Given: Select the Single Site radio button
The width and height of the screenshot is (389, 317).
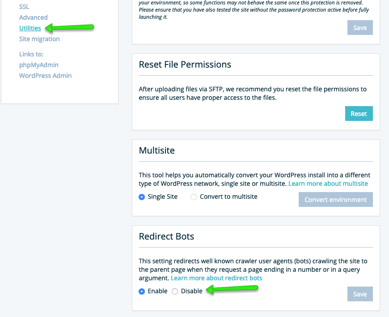Looking at the screenshot, I should point(141,197).
